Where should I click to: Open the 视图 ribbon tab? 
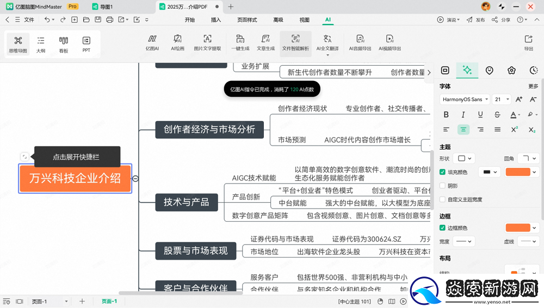(304, 20)
